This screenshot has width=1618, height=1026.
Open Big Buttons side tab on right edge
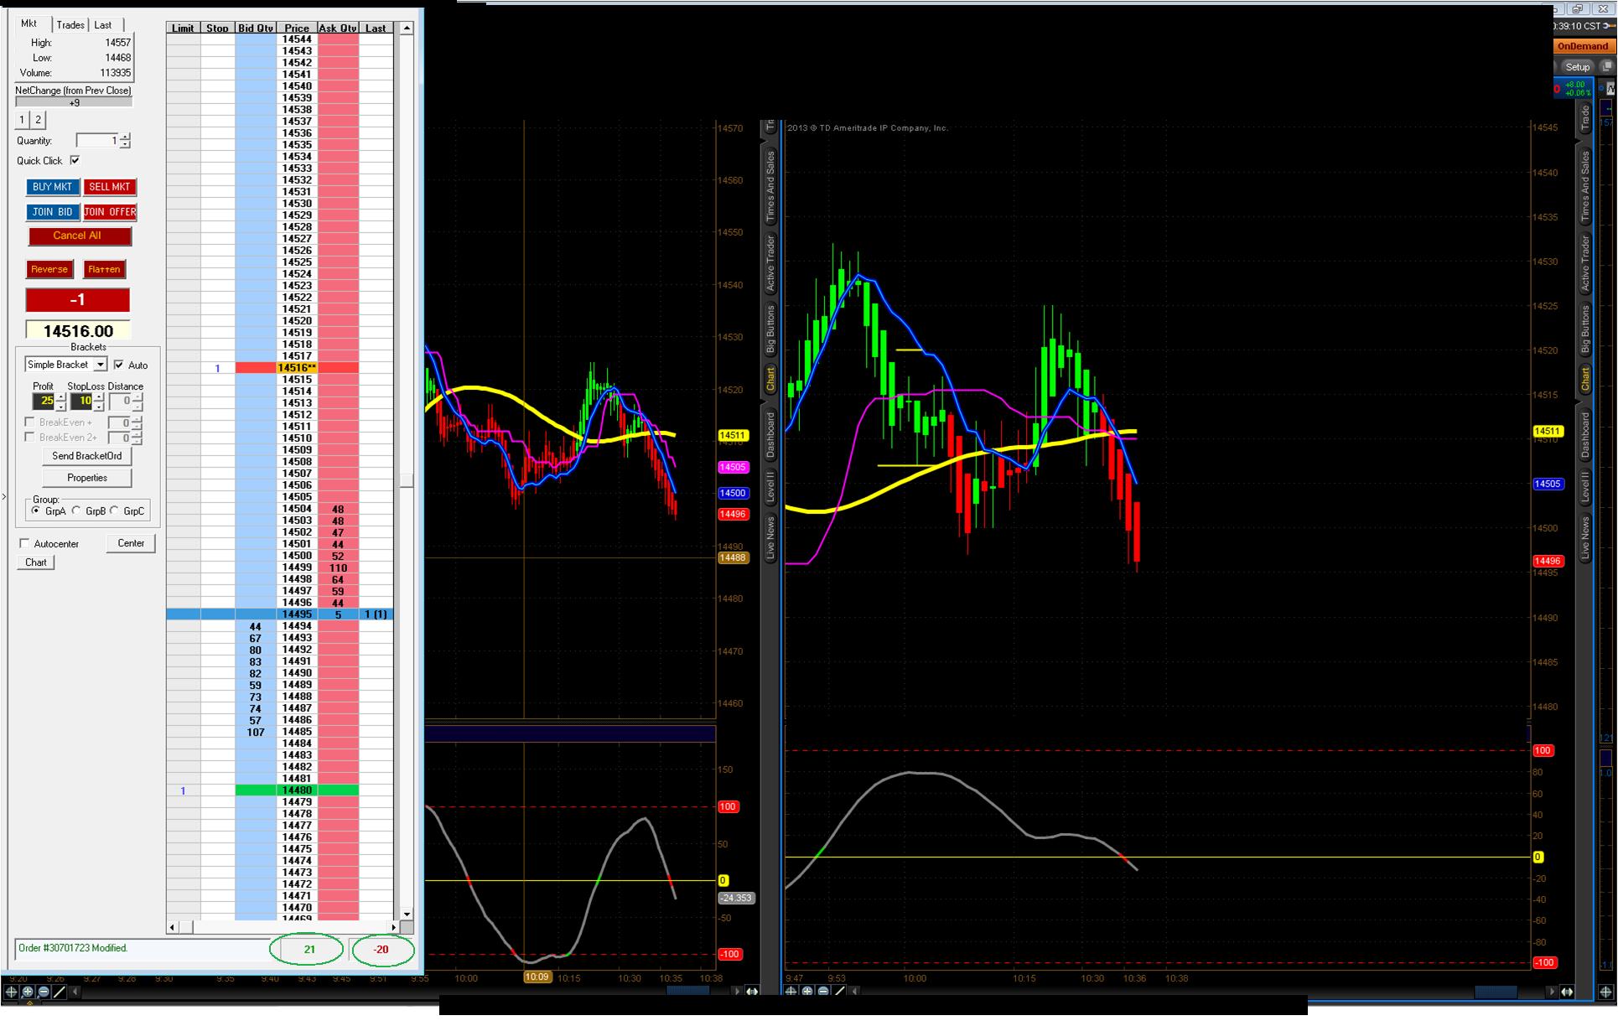1584,331
